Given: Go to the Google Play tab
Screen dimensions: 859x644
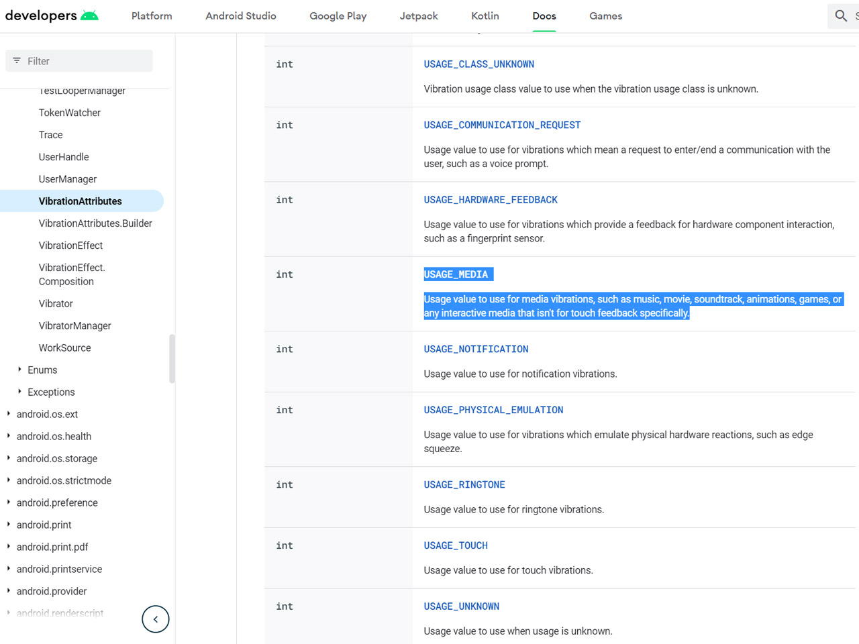Looking at the screenshot, I should coord(338,16).
